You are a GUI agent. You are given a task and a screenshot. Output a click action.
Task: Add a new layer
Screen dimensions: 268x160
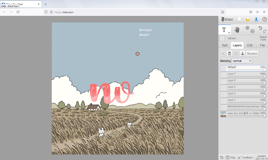tap(223, 54)
